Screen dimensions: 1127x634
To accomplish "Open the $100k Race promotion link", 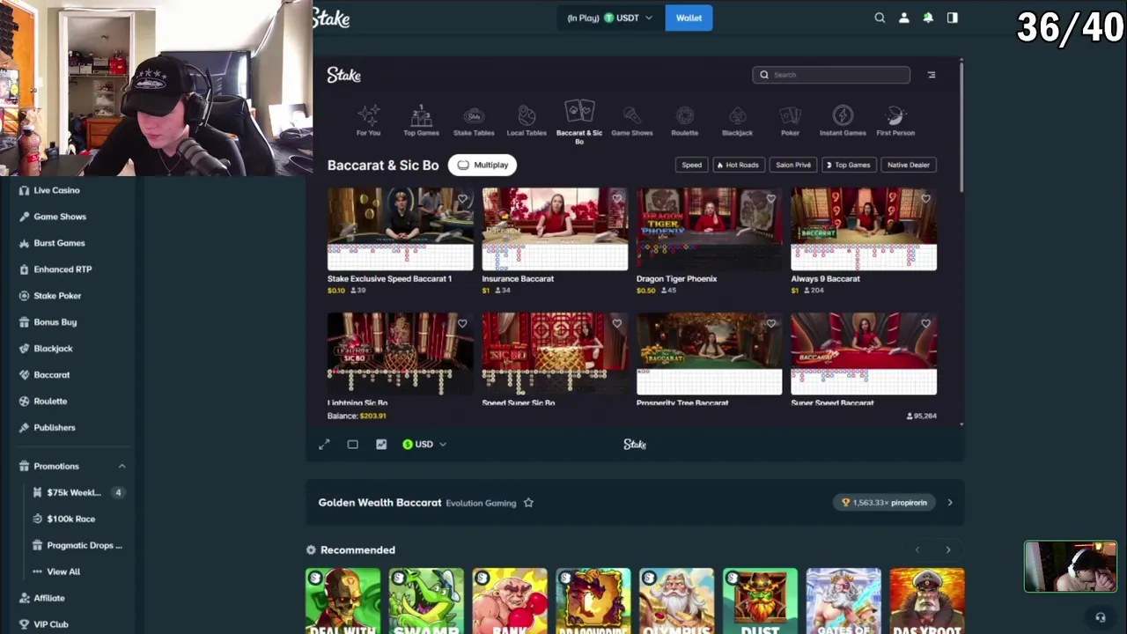I will [70, 519].
